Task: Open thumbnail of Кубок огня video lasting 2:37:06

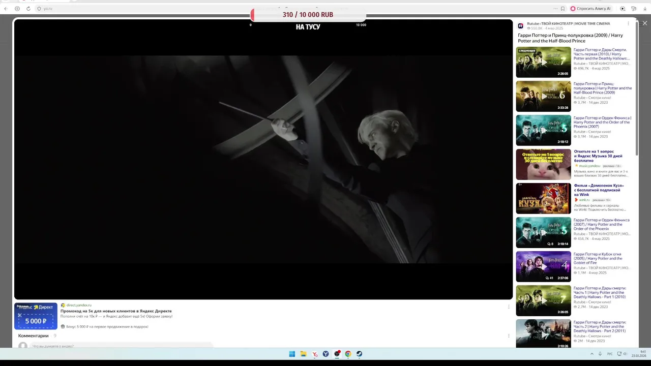Action: coord(543,266)
